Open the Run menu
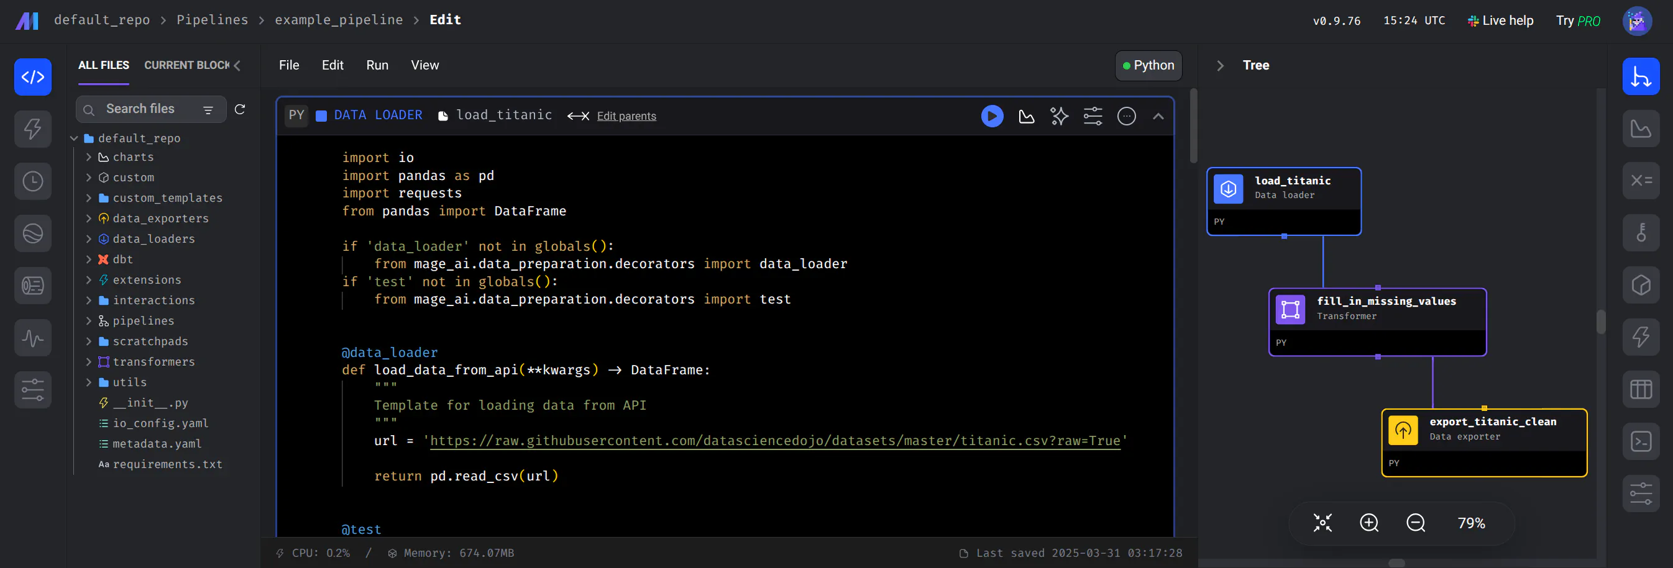The width and height of the screenshot is (1673, 568). click(x=377, y=65)
